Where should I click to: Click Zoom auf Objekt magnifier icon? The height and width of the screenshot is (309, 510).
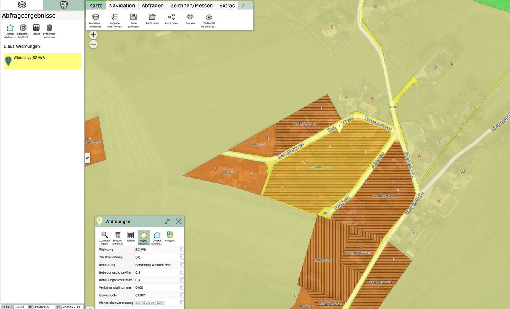[104, 235]
